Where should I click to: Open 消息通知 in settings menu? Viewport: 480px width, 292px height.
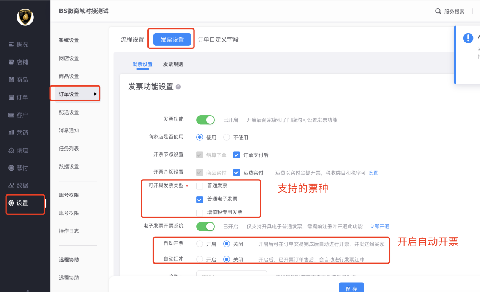[x=69, y=130]
